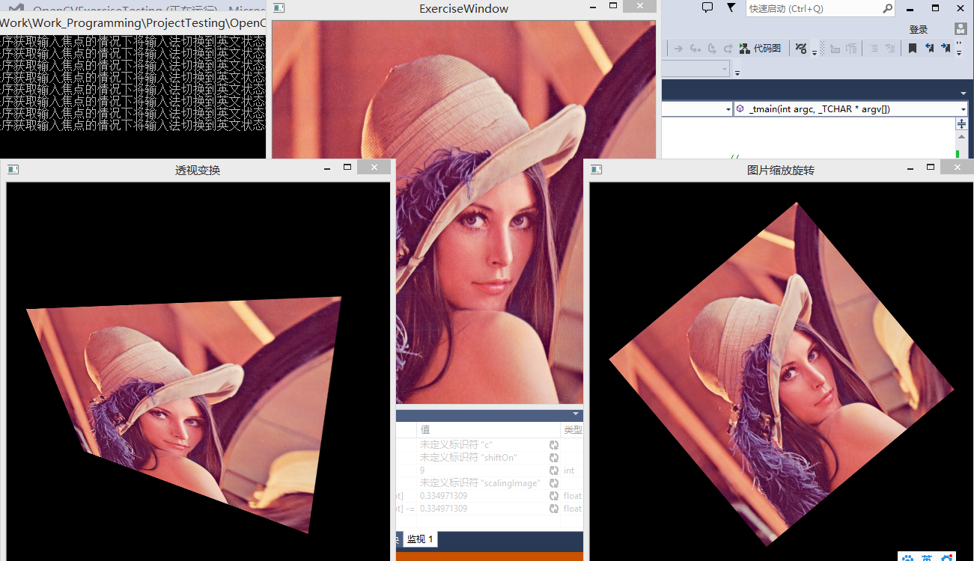Click the Step Into debug icon
The width and height of the screenshot is (974, 561).
click(x=696, y=49)
